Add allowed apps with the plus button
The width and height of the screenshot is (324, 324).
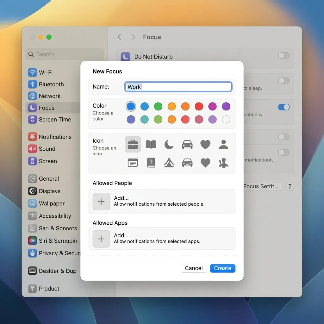[x=101, y=239]
